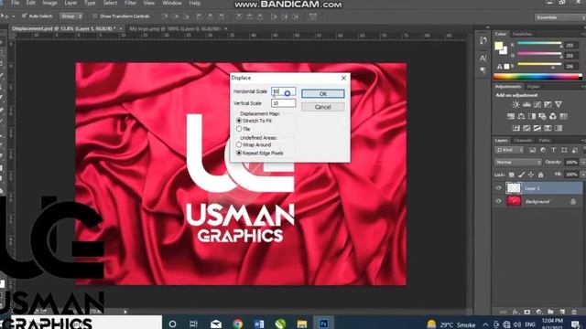Add a Levels adjustment
The height and width of the screenshot is (329, 586).
pyautogui.click(x=526, y=105)
